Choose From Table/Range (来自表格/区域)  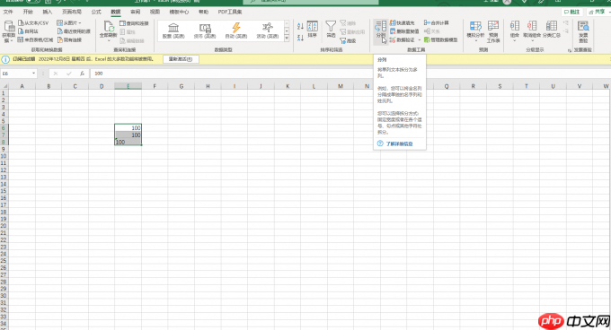(x=35, y=39)
